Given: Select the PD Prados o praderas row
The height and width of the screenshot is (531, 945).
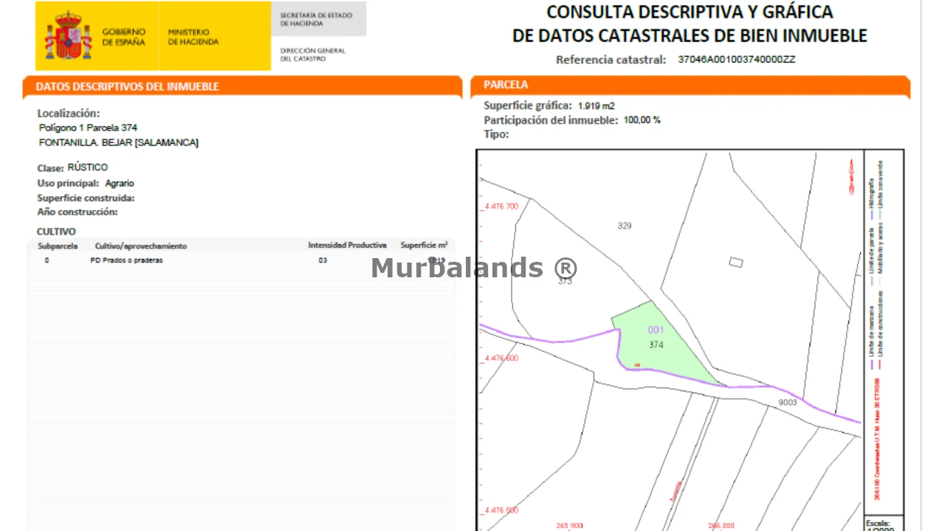Looking at the screenshot, I should [126, 260].
